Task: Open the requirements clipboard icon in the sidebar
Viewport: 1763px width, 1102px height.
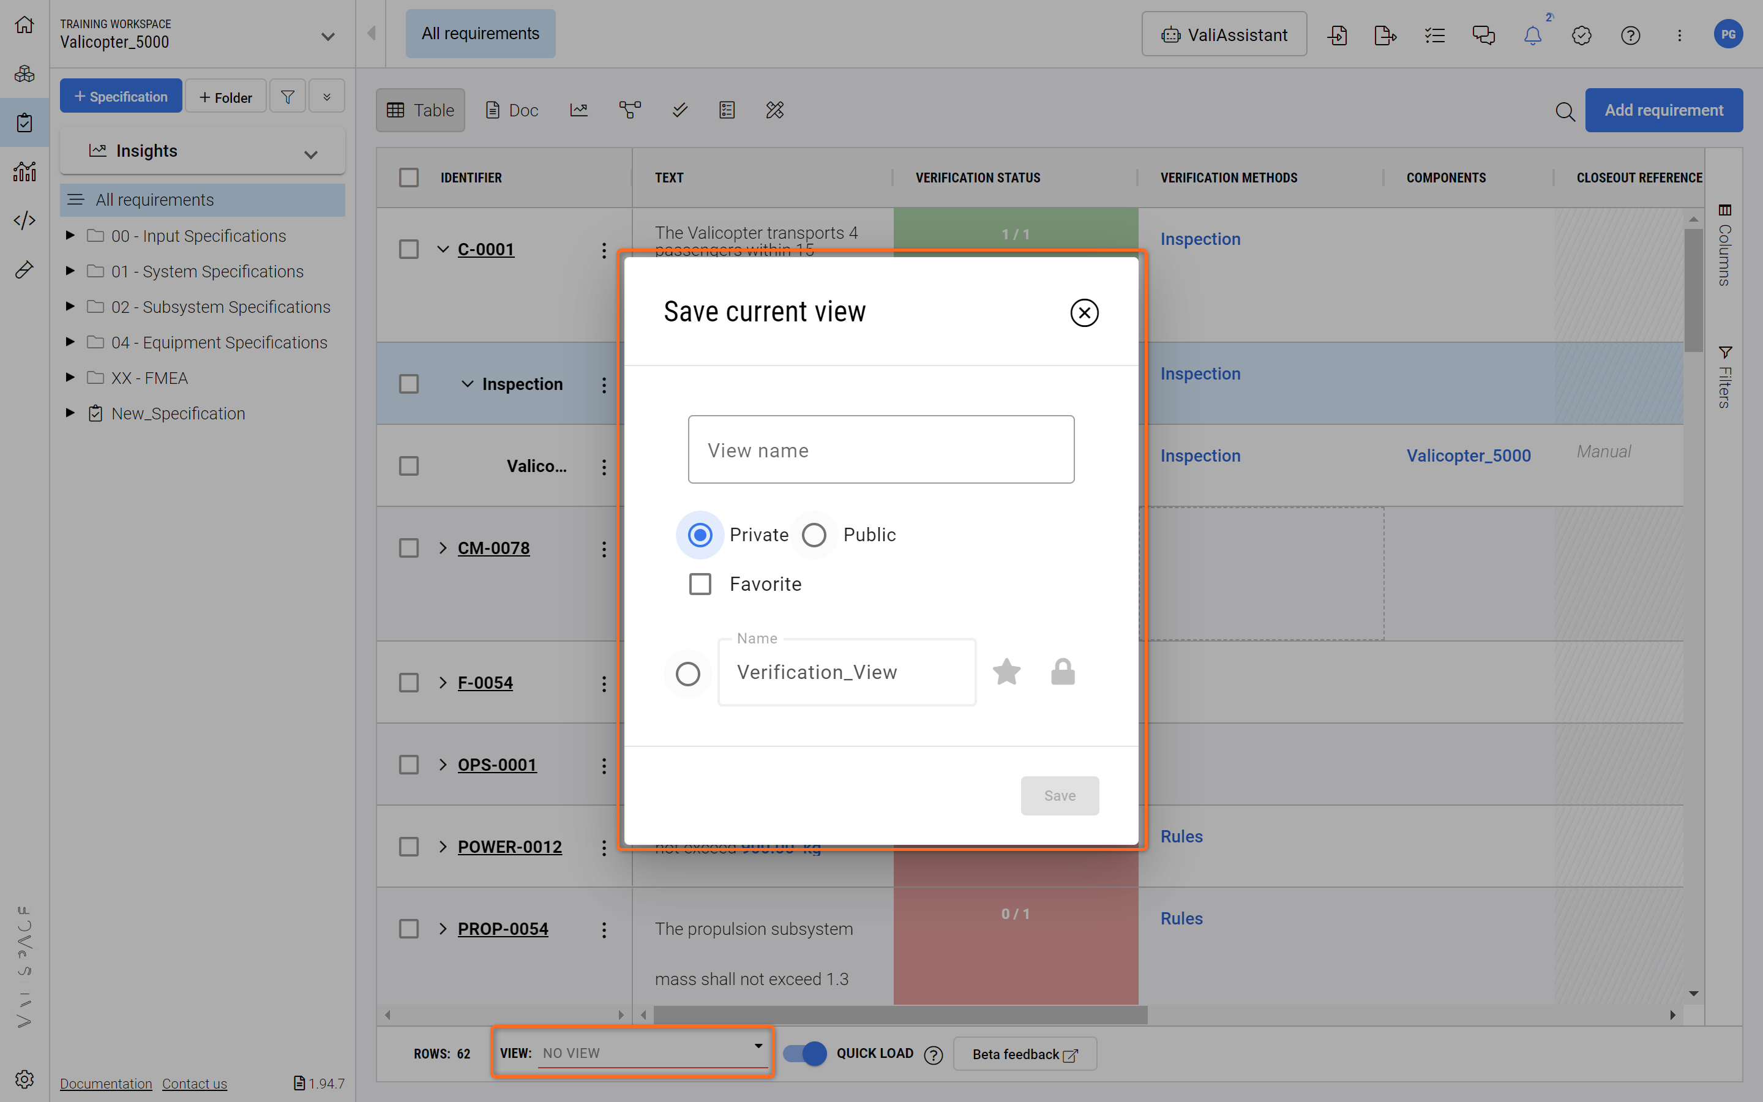Action: (x=24, y=122)
